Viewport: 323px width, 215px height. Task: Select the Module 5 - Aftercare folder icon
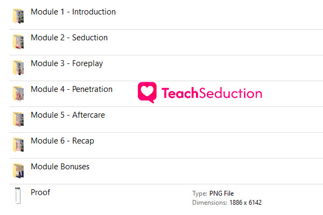tap(18, 119)
